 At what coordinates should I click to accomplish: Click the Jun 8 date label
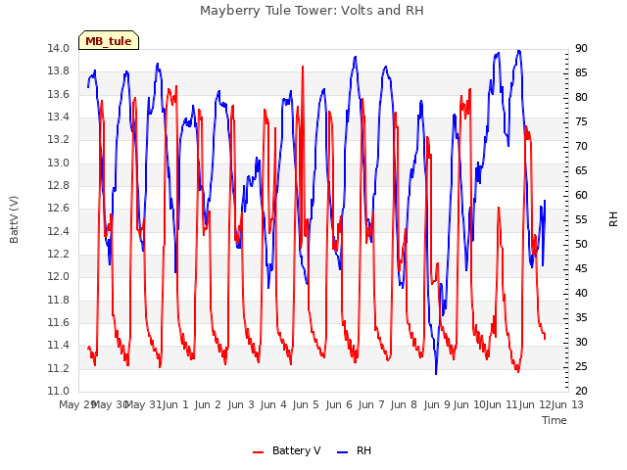[404, 404]
